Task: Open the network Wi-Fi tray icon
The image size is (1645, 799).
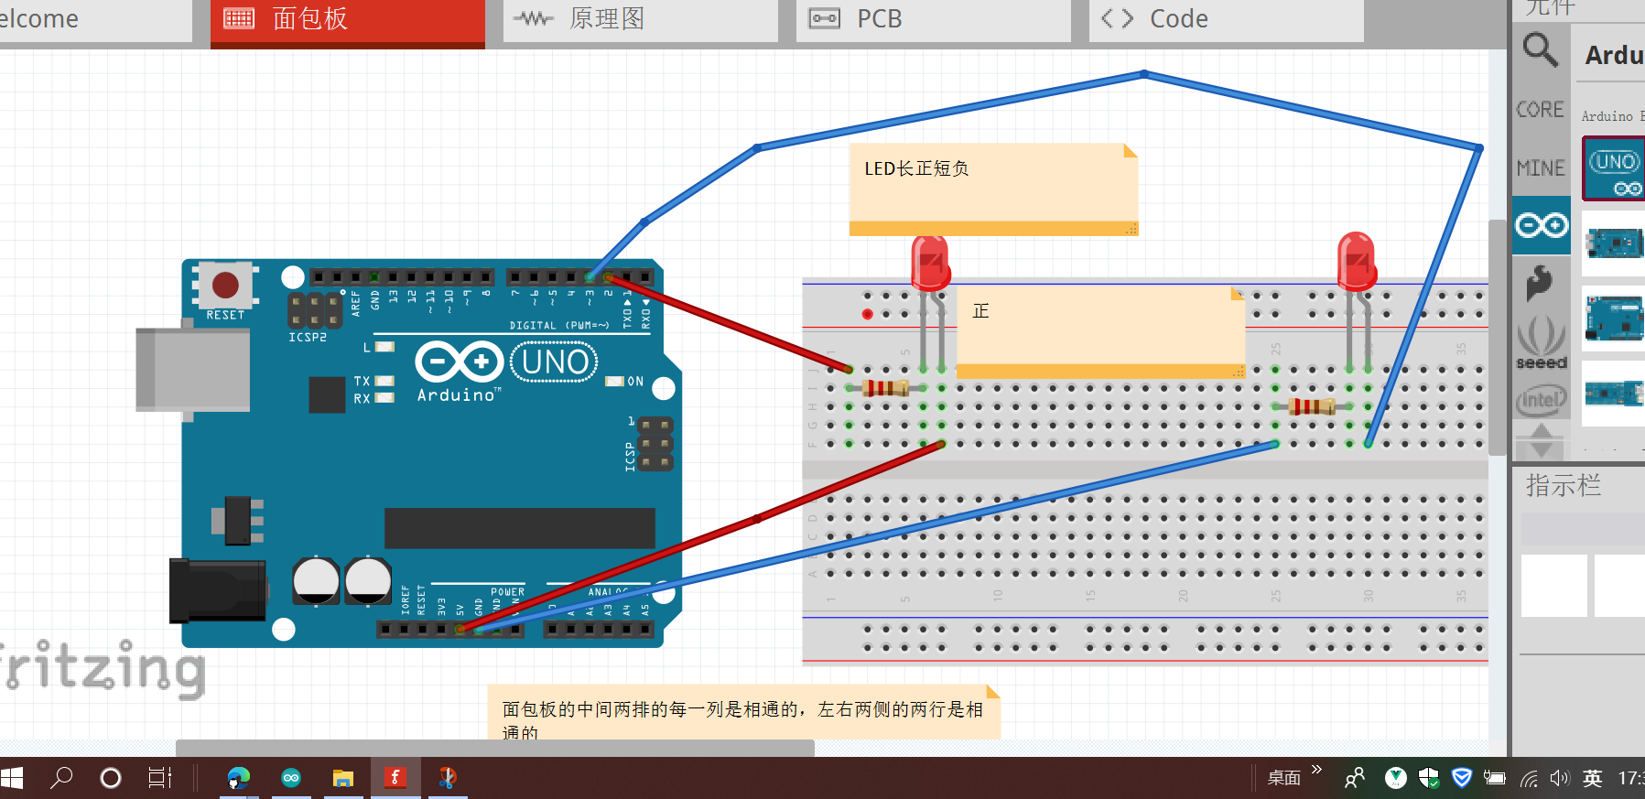Action: (x=1529, y=779)
